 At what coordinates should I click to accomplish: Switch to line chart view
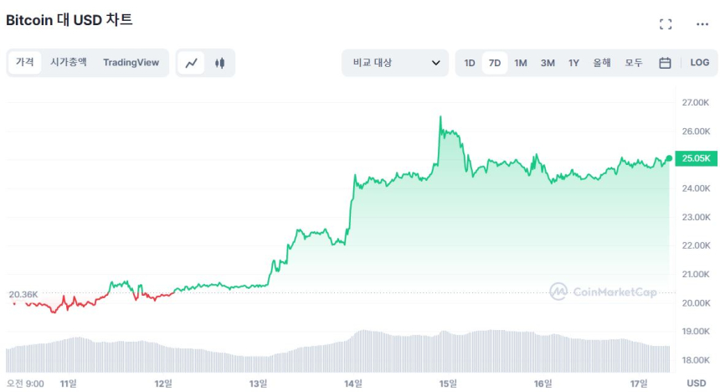pos(192,63)
